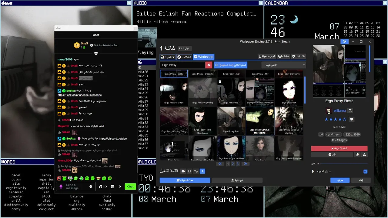Open the displays tab with monitor icon
Image resolution: width=388 pixels, height=218 pixels.
284,56
